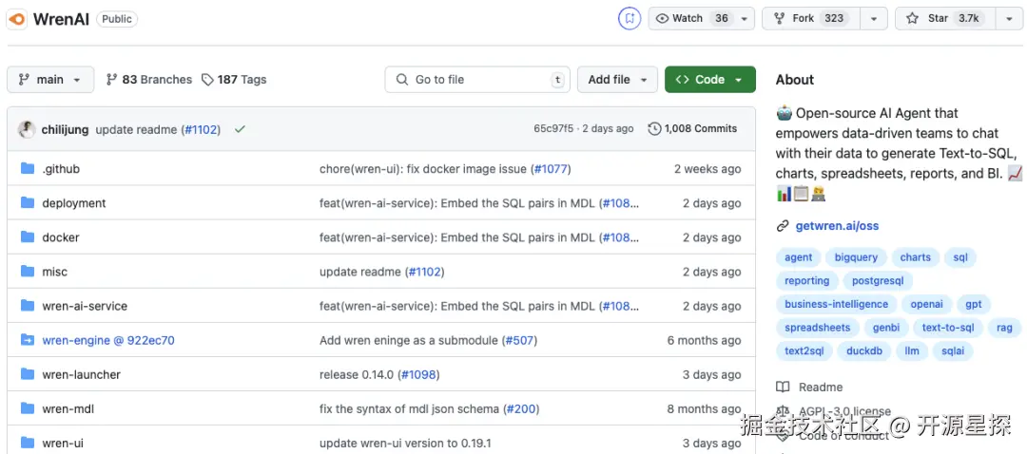Expand the Fork options dropdown arrow
This screenshot has width=1027, height=454.
point(874,19)
